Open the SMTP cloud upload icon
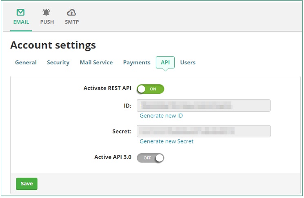The width and height of the screenshot is (304, 198). point(71,13)
